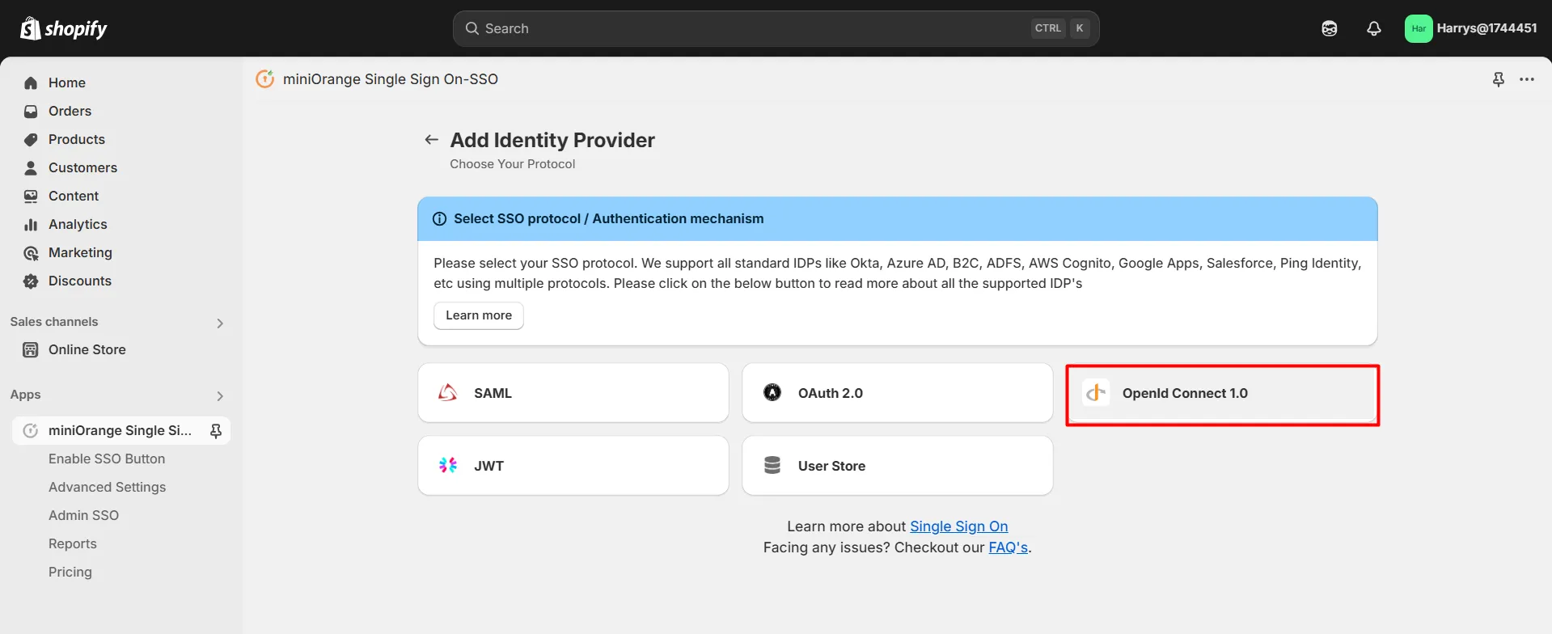Click the User Store database icon
This screenshot has height=634, width=1552.
pyautogui.click(x=772, y=465)
